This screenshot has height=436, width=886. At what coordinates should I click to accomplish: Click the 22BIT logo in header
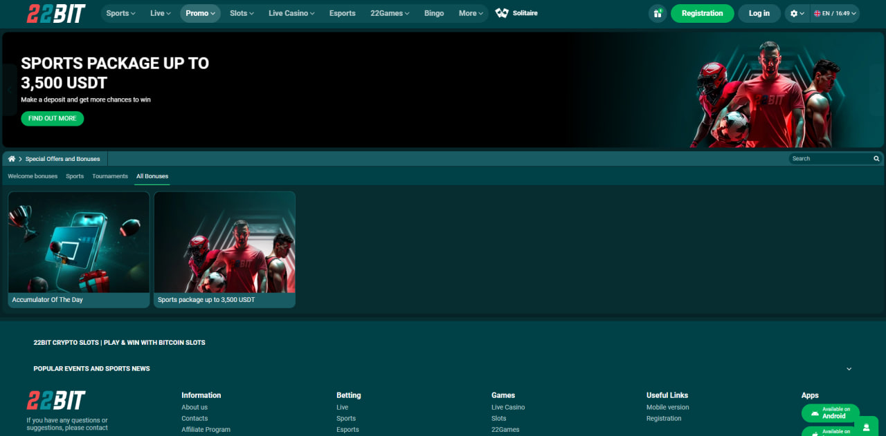coord(56,13)
